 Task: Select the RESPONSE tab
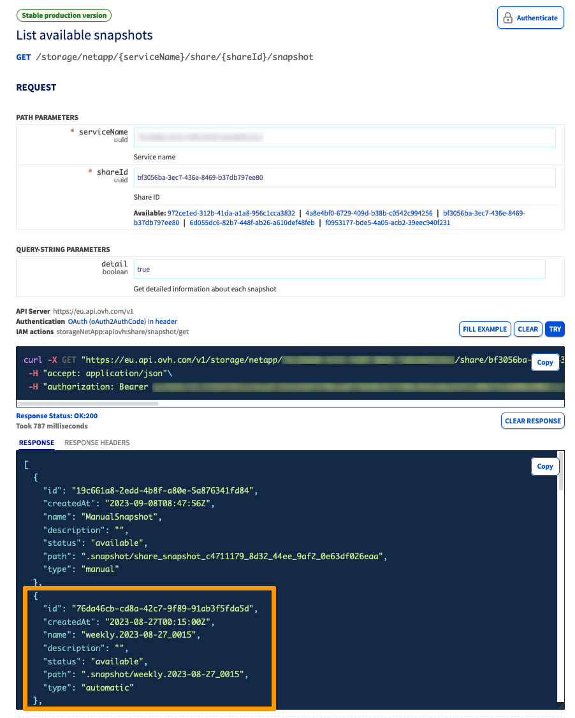36,443
